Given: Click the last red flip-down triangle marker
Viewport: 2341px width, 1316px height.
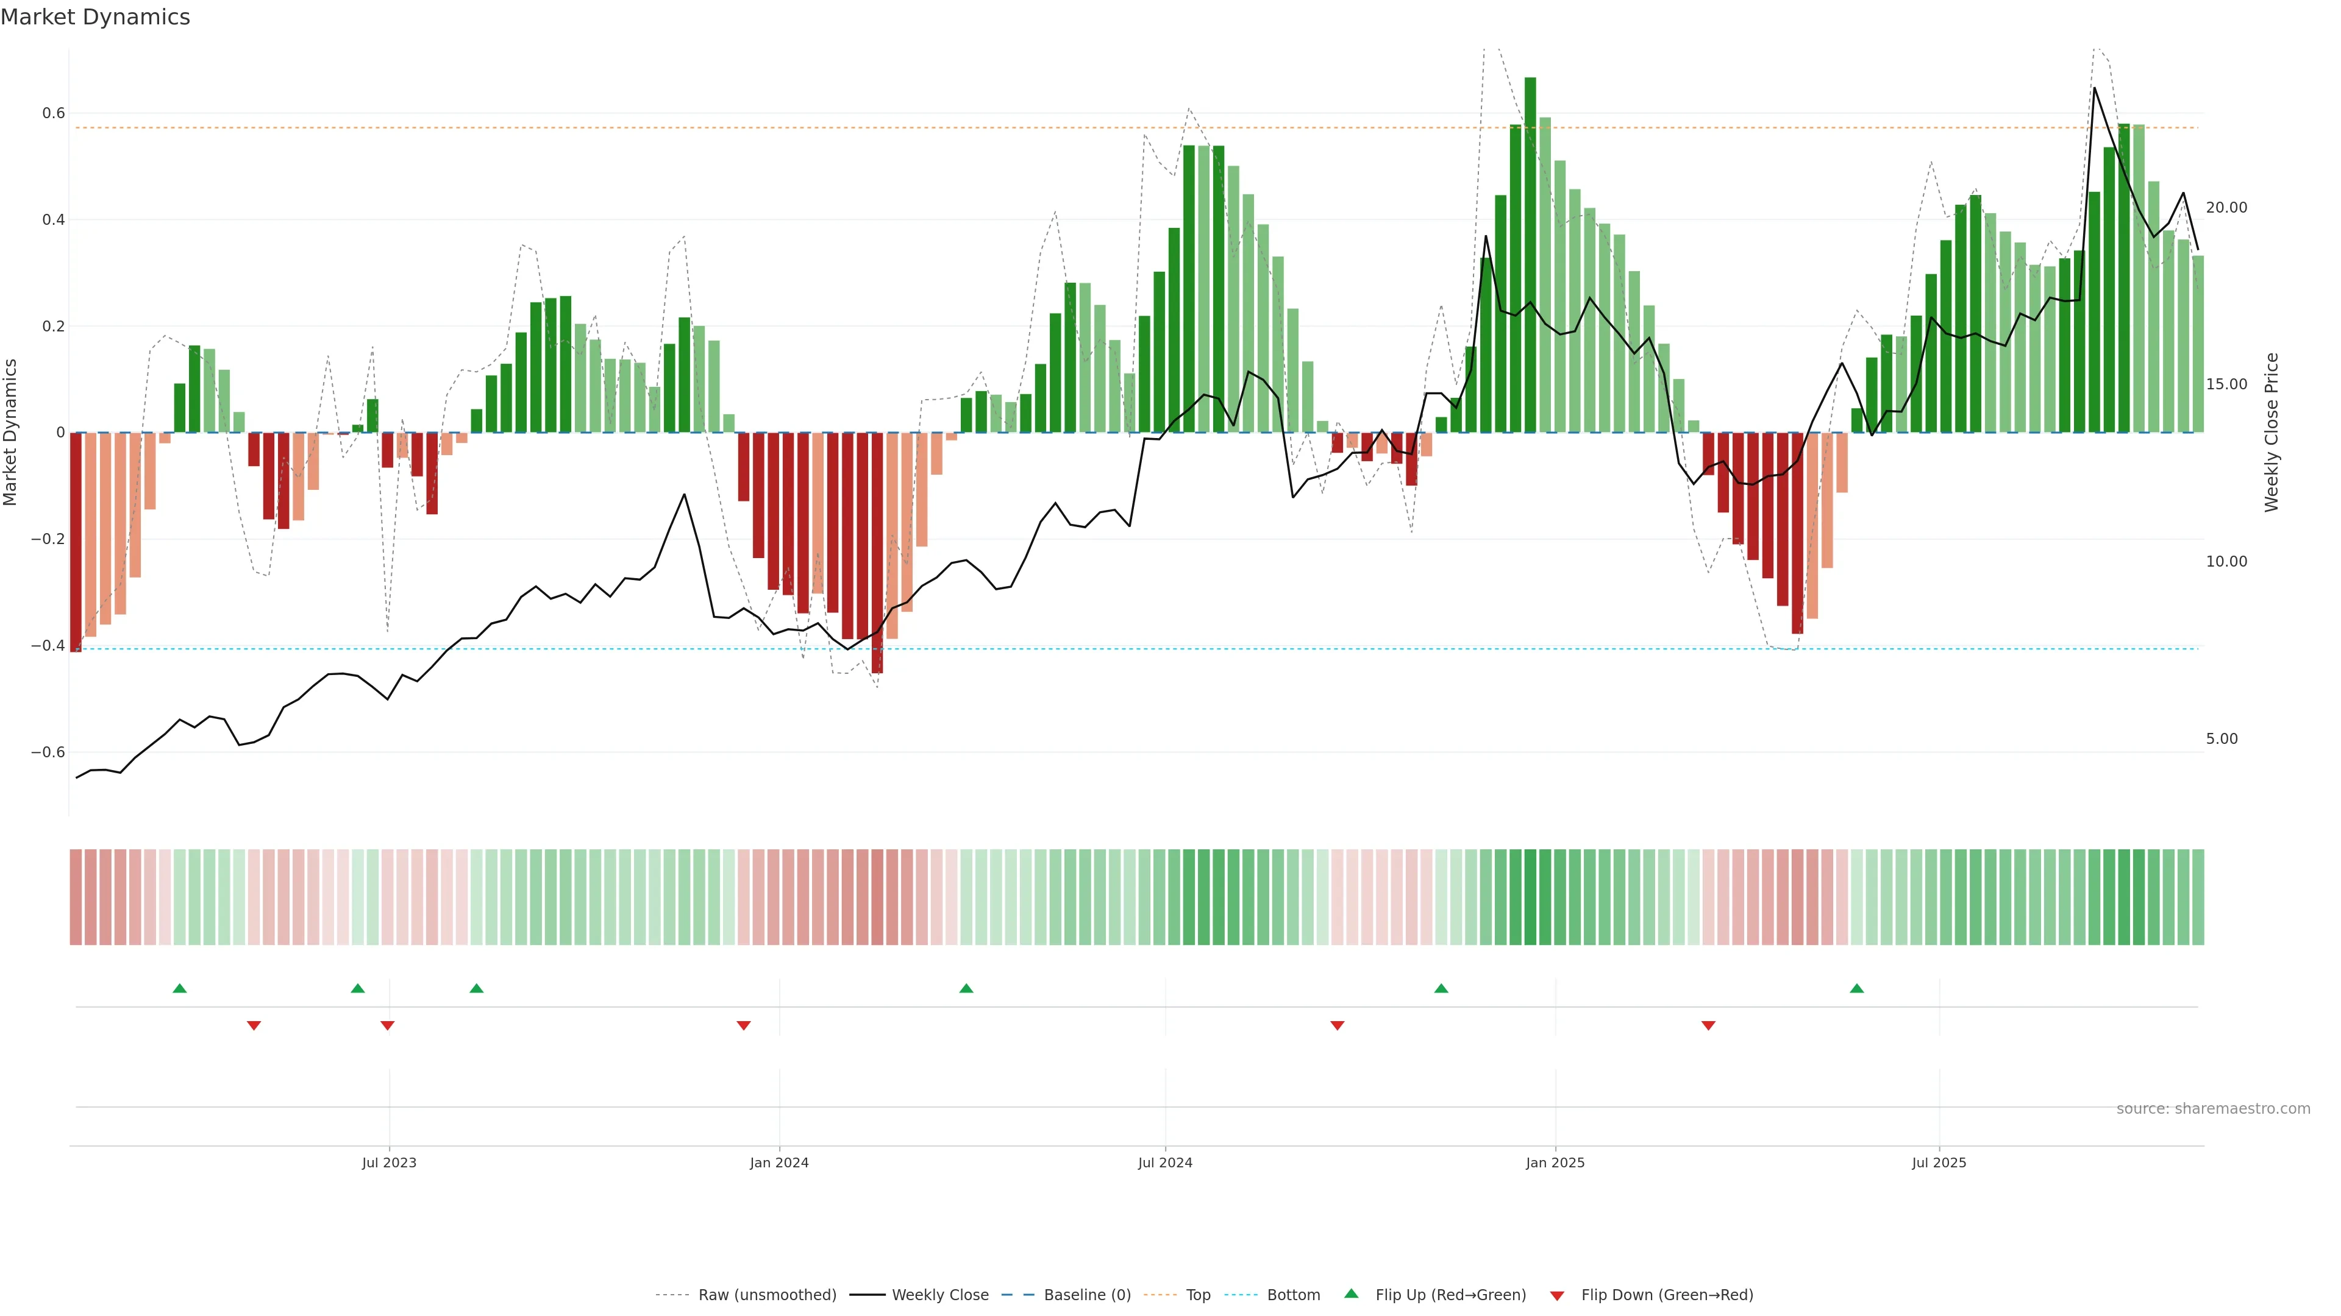Looking at the screenshot, I should pyautogui.click(x=1708, y=1025).
